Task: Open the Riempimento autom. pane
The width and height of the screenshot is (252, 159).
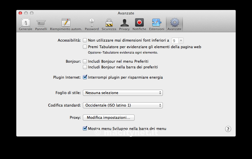Action: coord(66,25)
